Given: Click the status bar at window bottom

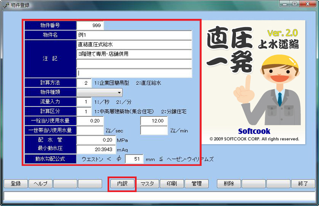Looking at the screenshot, I should click(159, 197).
